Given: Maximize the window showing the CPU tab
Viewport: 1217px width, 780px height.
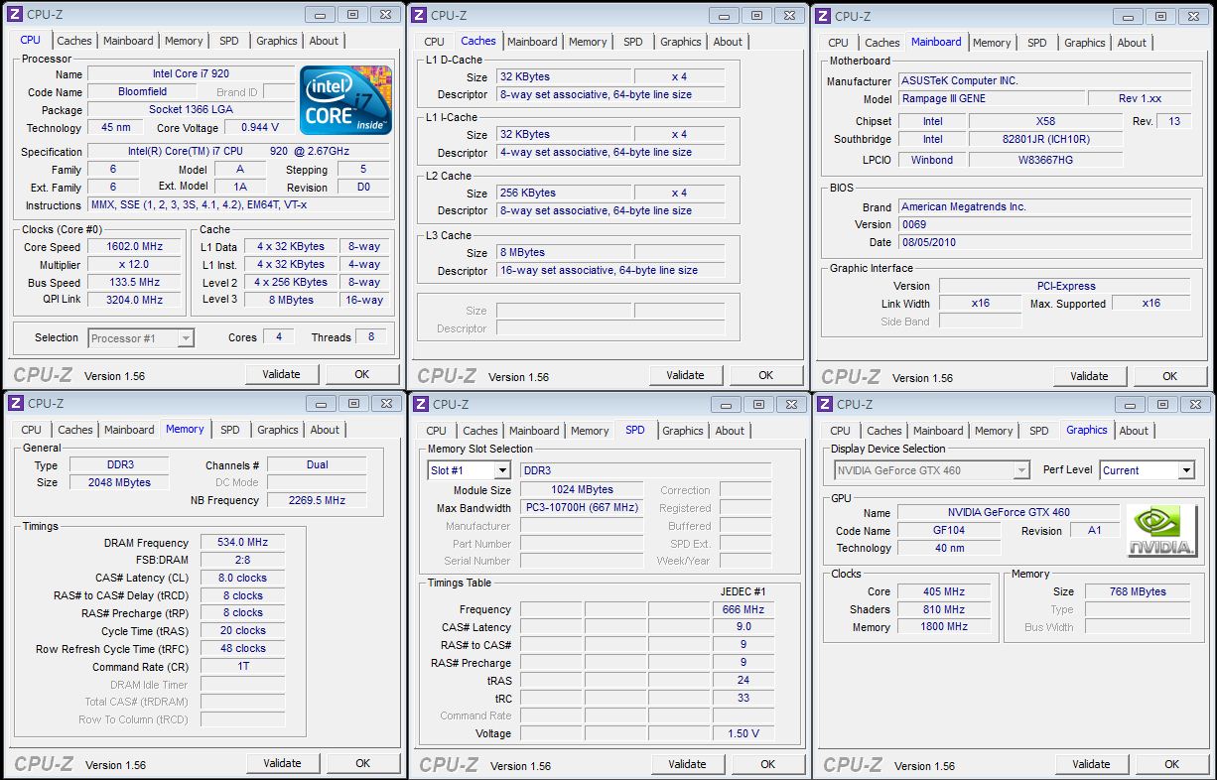Looking at the screenshot, I should [x=351, y=14].
